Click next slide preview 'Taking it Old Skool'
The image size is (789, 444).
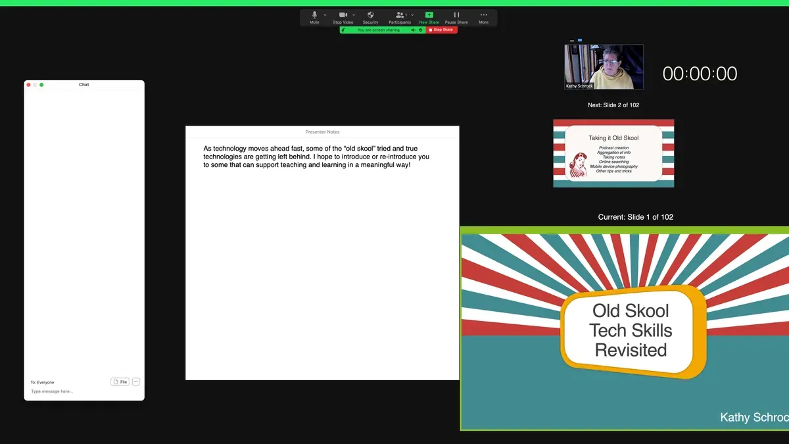(x=613, y=153)
